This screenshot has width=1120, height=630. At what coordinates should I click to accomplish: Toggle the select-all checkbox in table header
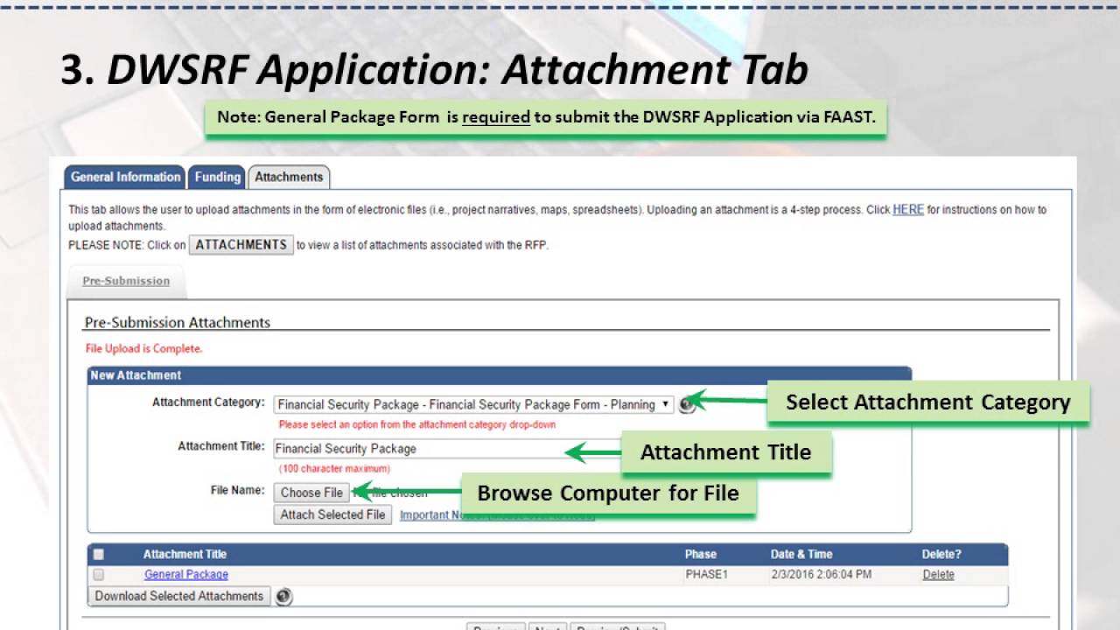(x=98, y=554)
